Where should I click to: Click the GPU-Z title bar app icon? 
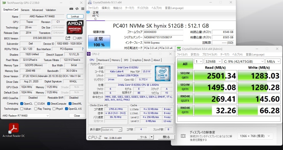click(4, 3)
